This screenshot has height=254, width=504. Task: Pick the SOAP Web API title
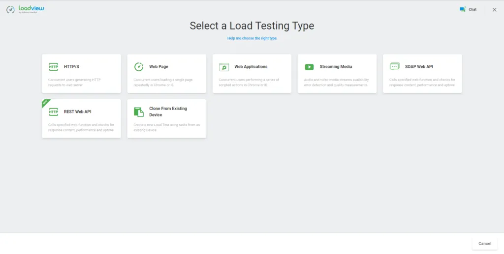click(x=419, y=67)
